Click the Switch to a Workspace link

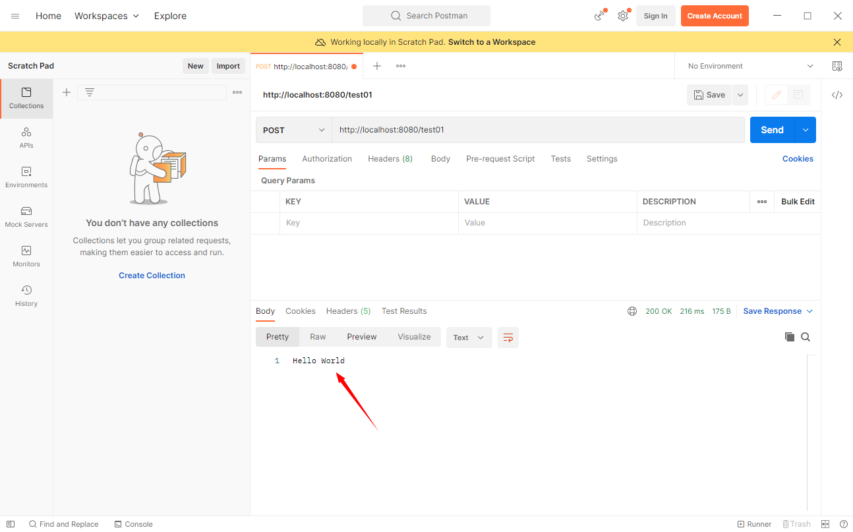click(492, 42)
